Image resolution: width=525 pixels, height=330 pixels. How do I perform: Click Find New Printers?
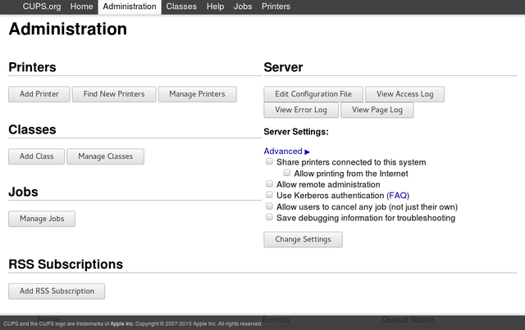[x=114, y=94]
